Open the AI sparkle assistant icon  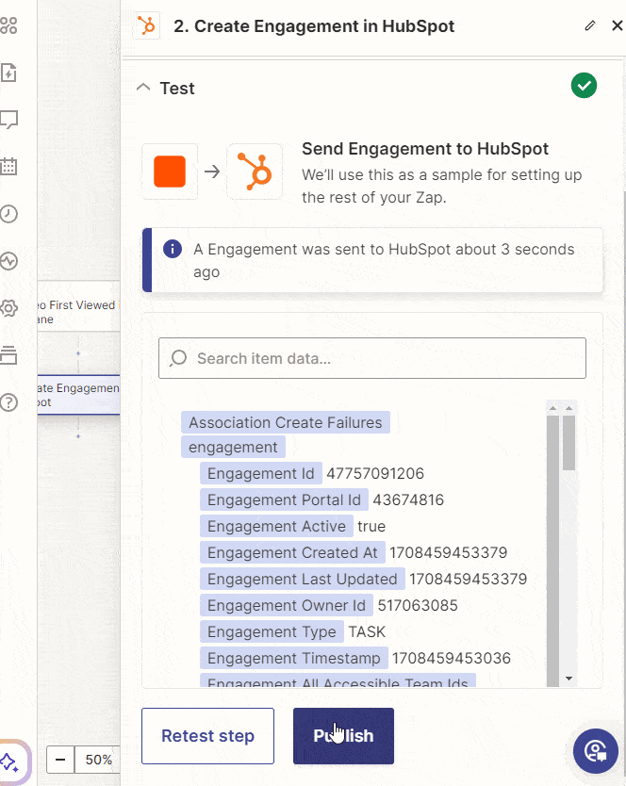click(10, 762)
